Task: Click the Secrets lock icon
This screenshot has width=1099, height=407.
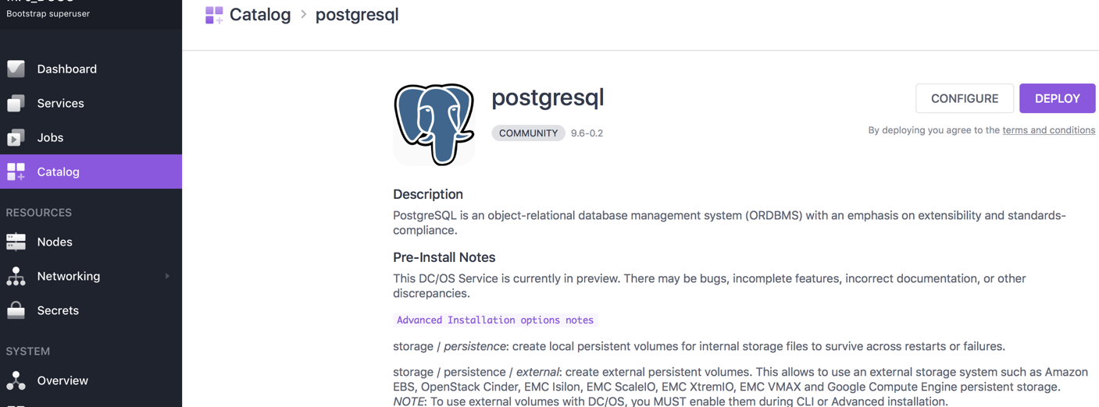Action: (16, 310)
